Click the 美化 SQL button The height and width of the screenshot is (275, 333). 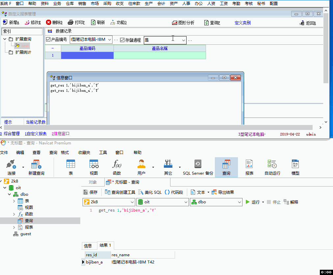coord(150,192)
